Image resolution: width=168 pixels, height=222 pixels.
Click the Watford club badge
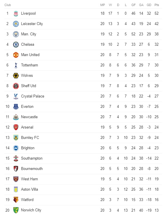(16, 200)
